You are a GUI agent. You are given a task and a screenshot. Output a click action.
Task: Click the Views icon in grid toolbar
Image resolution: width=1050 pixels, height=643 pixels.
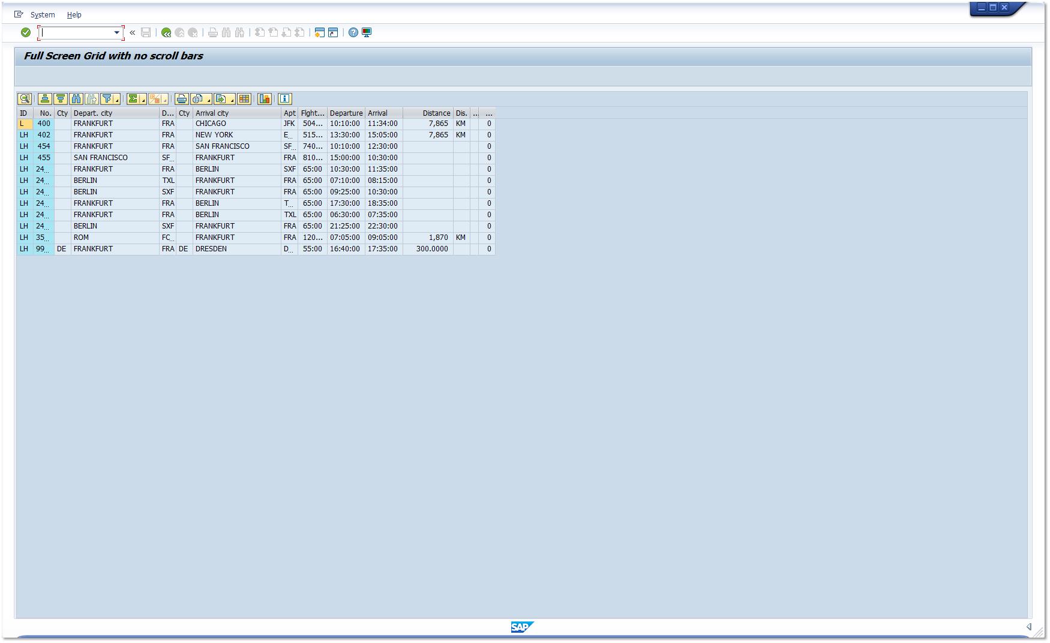pyautogui.click(x=197, y=99)
